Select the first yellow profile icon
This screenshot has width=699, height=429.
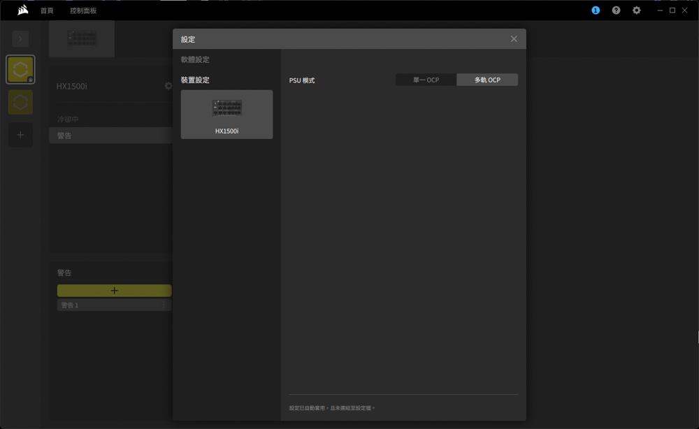(20, 69)
